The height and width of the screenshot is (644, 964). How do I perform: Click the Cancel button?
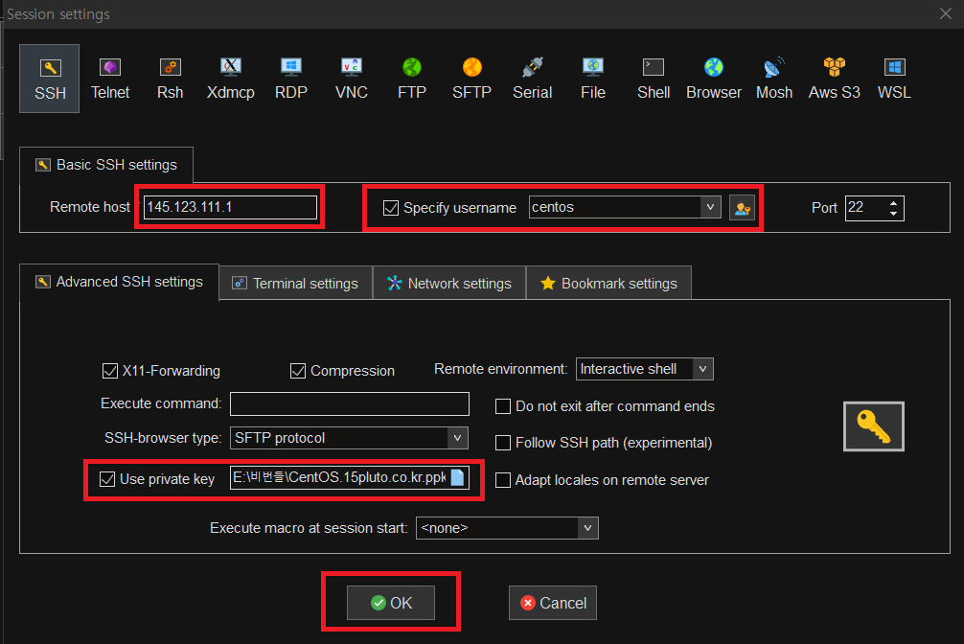click(x=553, y=603)
